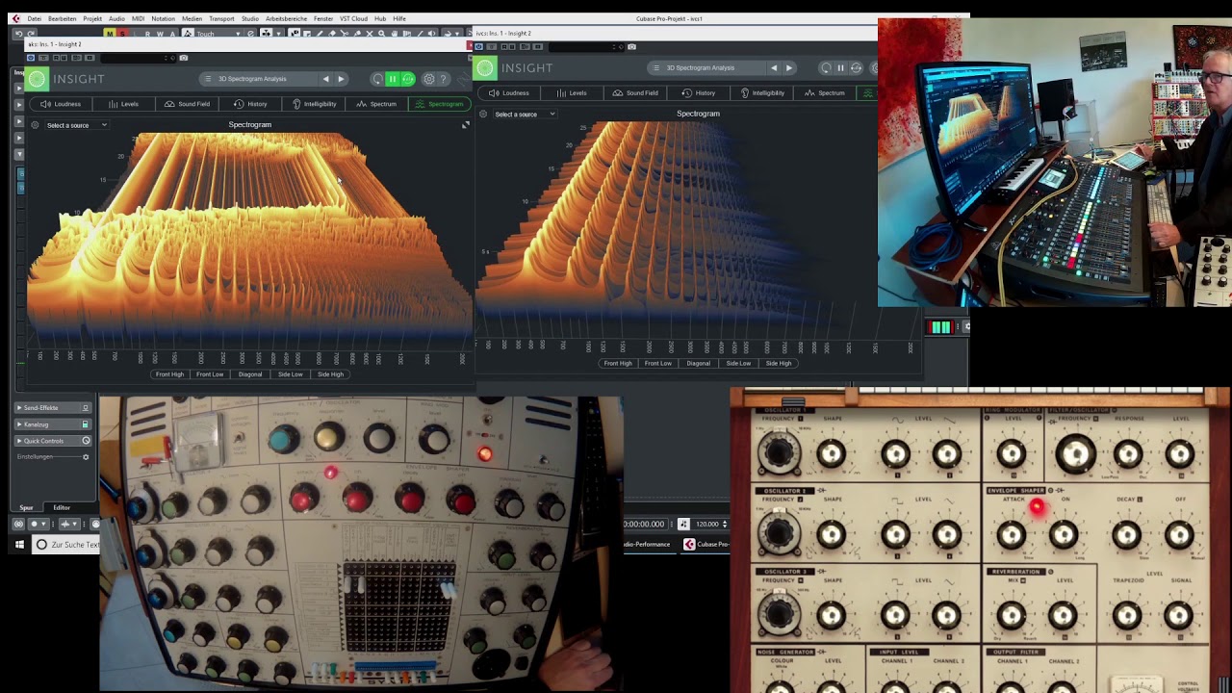The width and height of the screenshot is (1232, 693).
Task: Pause the analysis in the right Insight window
Action: 840,67
